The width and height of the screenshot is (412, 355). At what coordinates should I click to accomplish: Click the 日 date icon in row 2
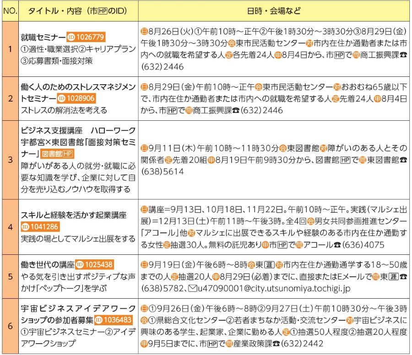coord(144,87)
